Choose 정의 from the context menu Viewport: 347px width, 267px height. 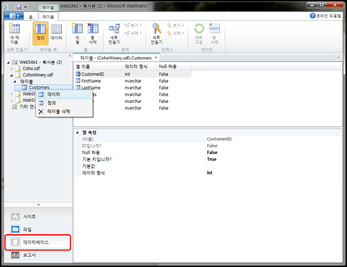(x=64, y=103)
